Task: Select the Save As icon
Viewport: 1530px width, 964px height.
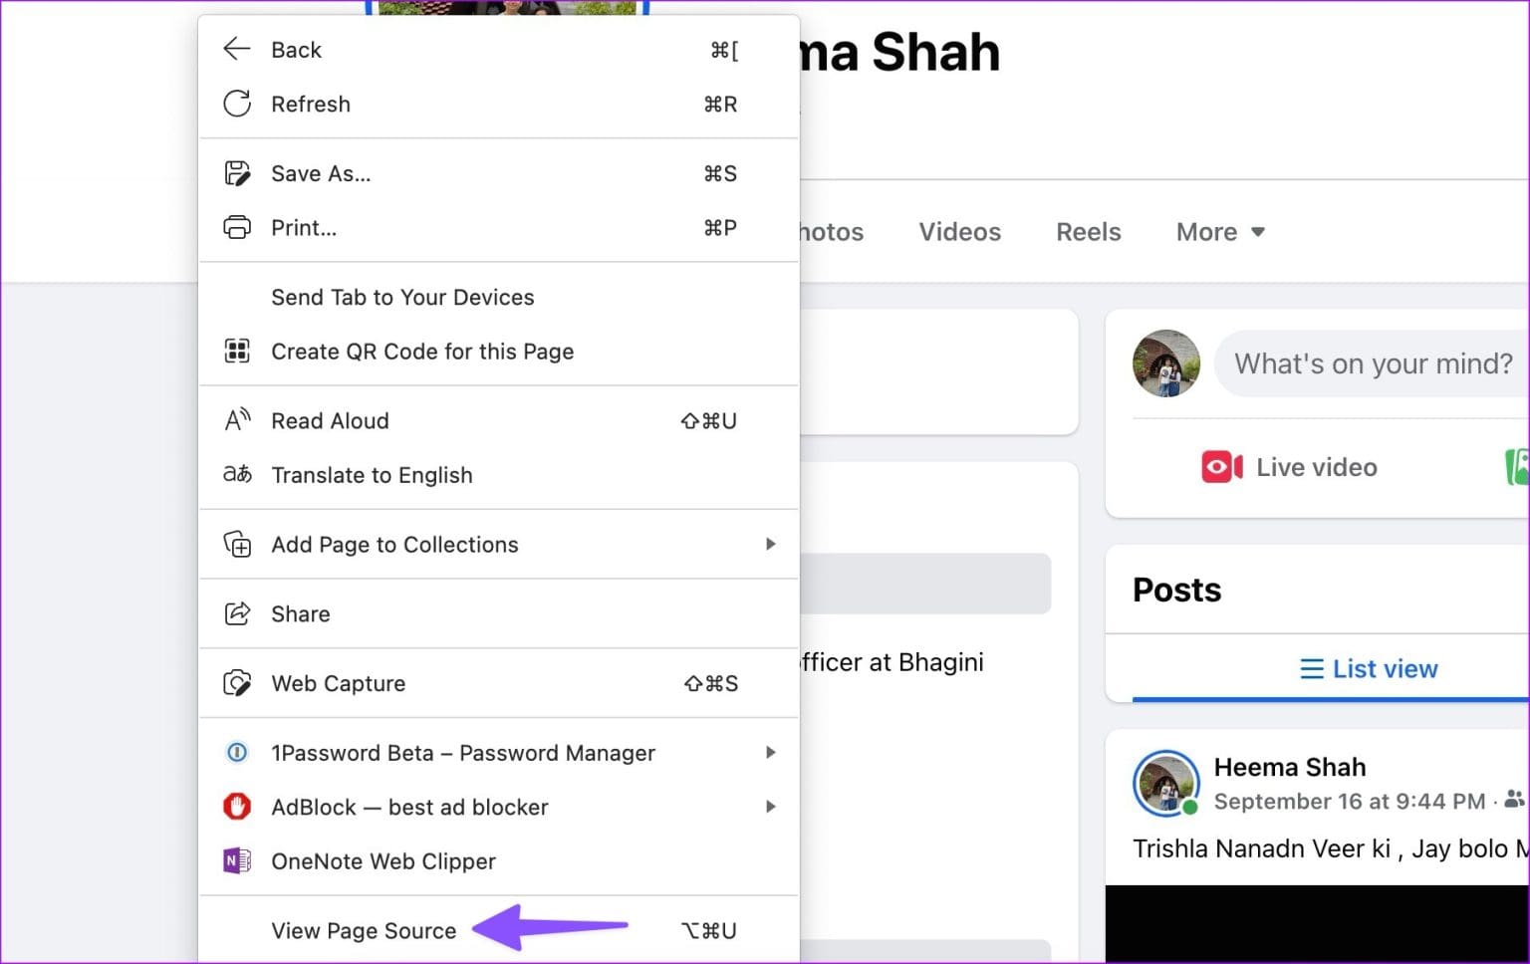Action: [x=237, y=172]
